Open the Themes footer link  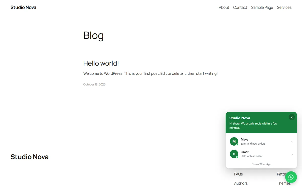click(x=284, y=183)
